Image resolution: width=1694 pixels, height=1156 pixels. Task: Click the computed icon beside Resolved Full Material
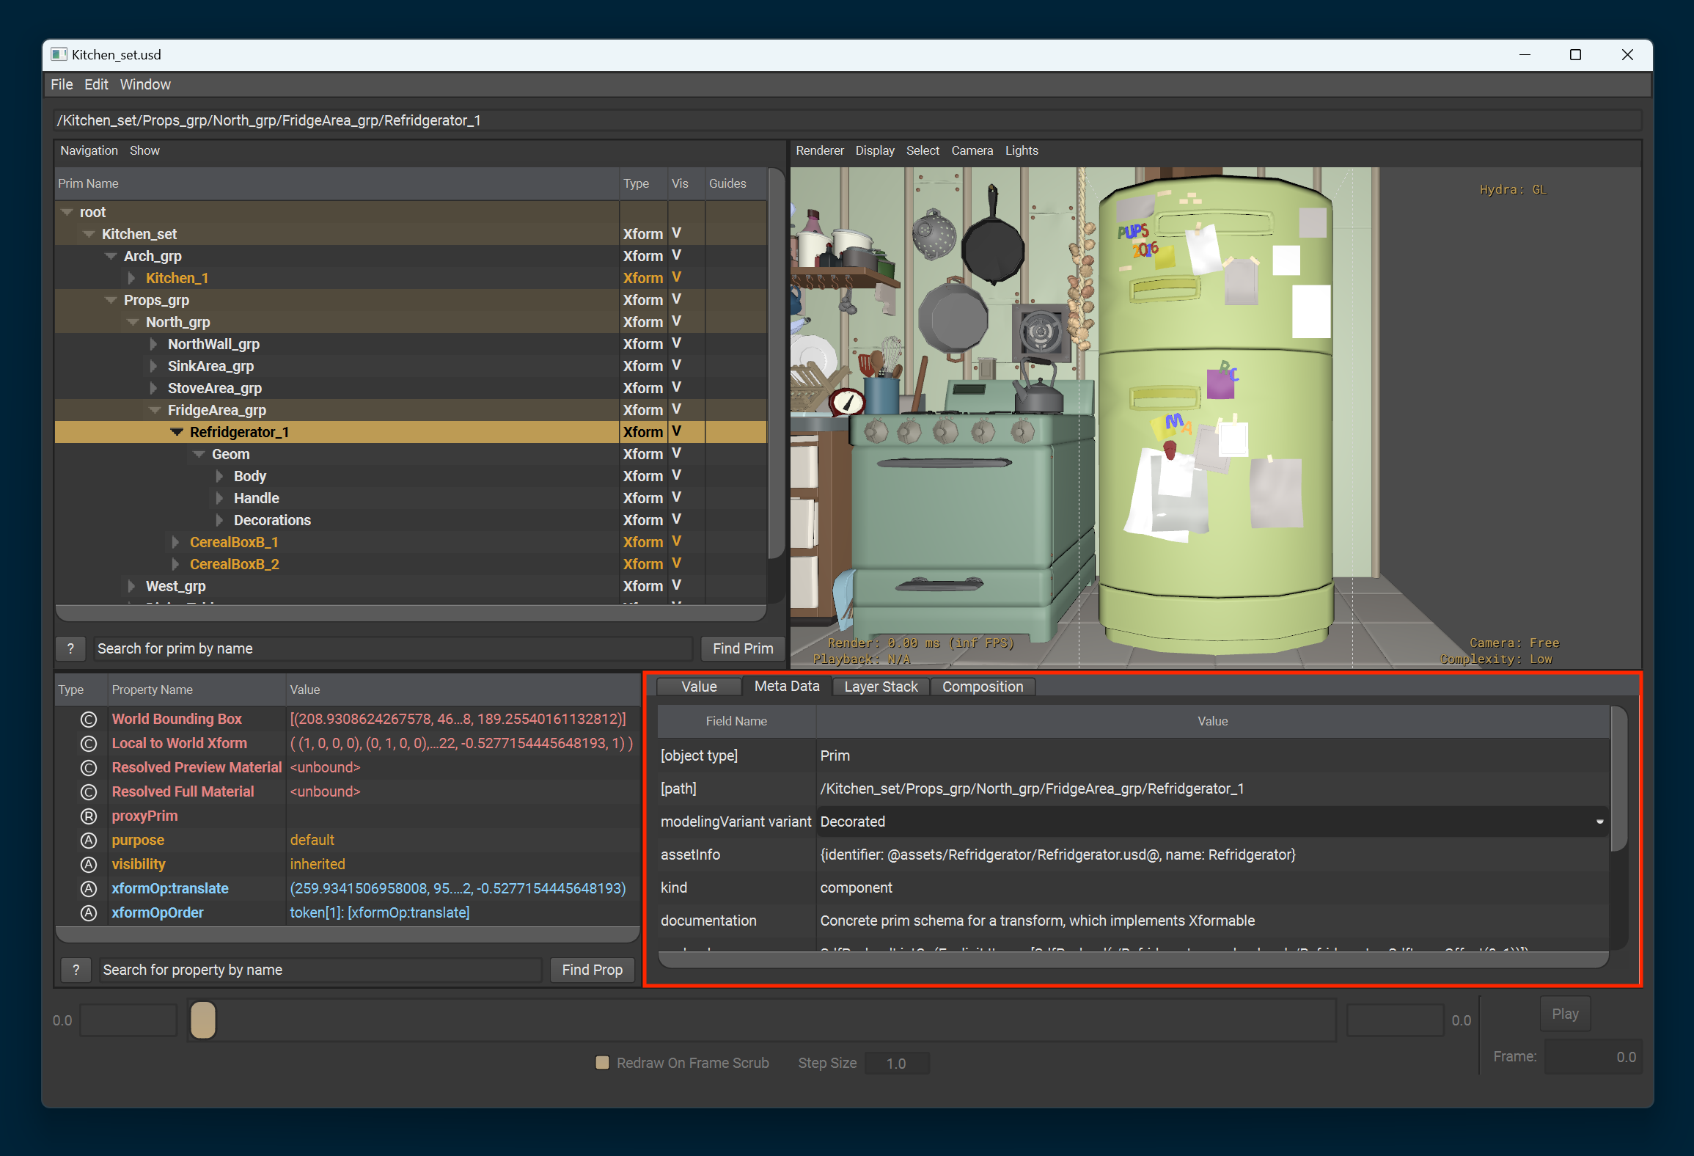pyautogui.click(x=89, y=792)
